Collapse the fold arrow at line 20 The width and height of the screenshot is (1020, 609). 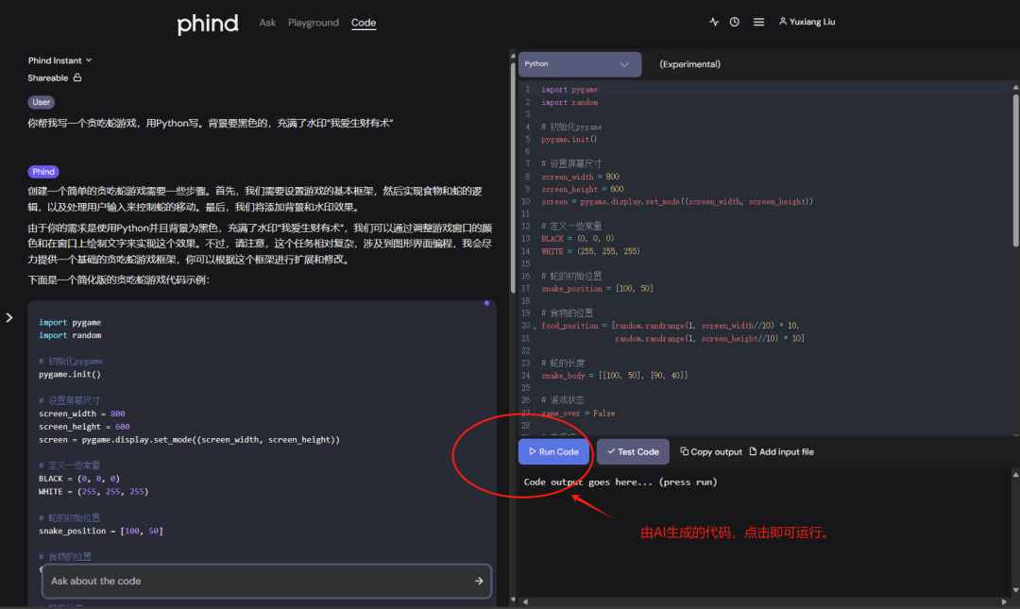tap(535, 328)
